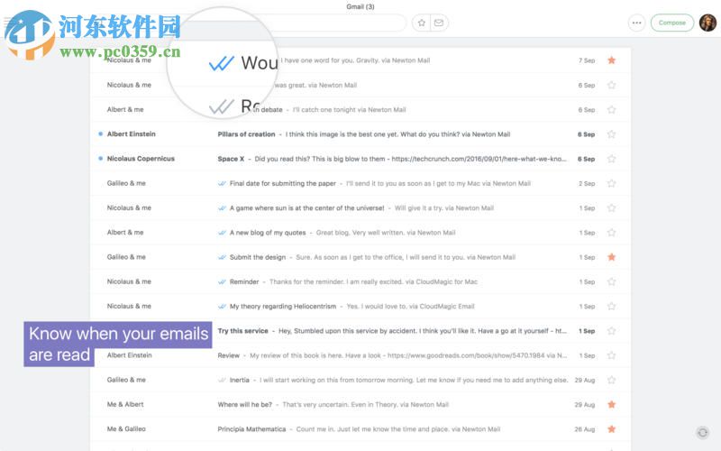Viewport: 721px width, 451px height.
Task: Click grey unread receipt checkmark on Inertia email
Action: [x=222, y=380]
